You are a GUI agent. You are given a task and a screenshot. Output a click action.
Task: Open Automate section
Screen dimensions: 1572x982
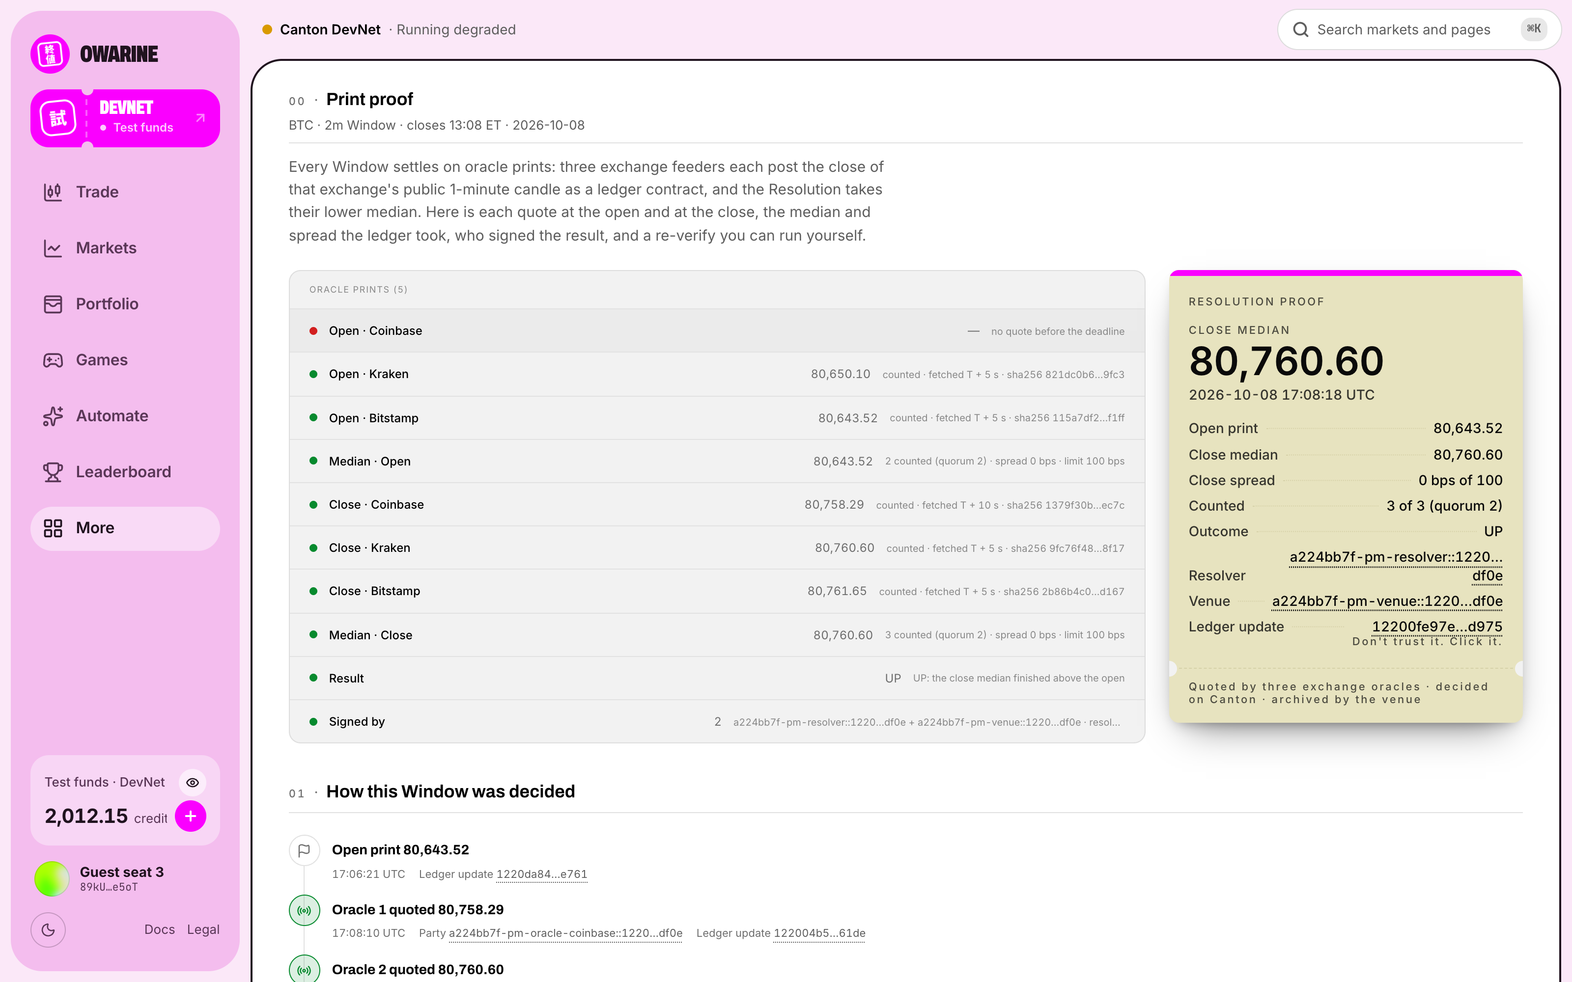point(125,416)
